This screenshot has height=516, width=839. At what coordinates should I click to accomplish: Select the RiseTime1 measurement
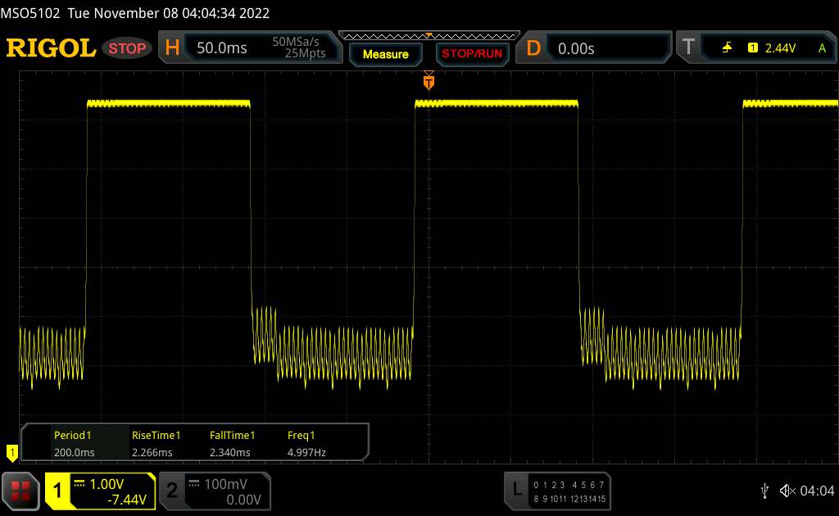click(x=156, y=435)
